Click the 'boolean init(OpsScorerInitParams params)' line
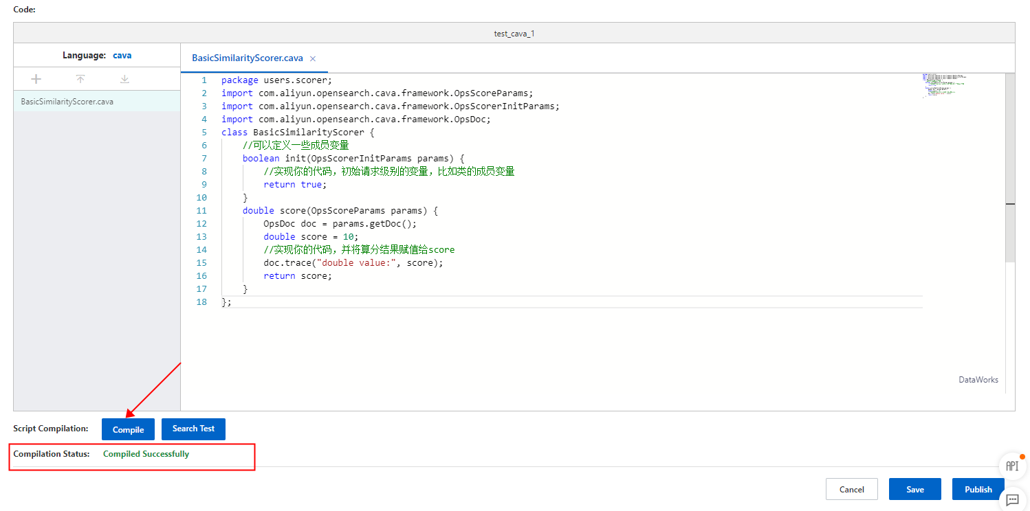This screenshot has width=1030, height=511. (353, 159)
